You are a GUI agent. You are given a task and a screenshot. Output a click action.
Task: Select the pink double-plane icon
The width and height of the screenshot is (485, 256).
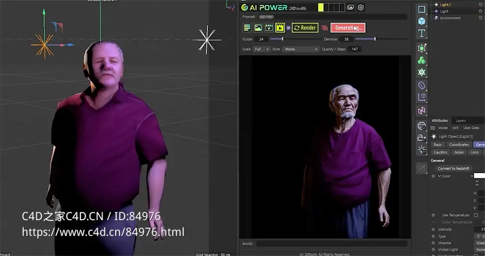pos(421,111)
